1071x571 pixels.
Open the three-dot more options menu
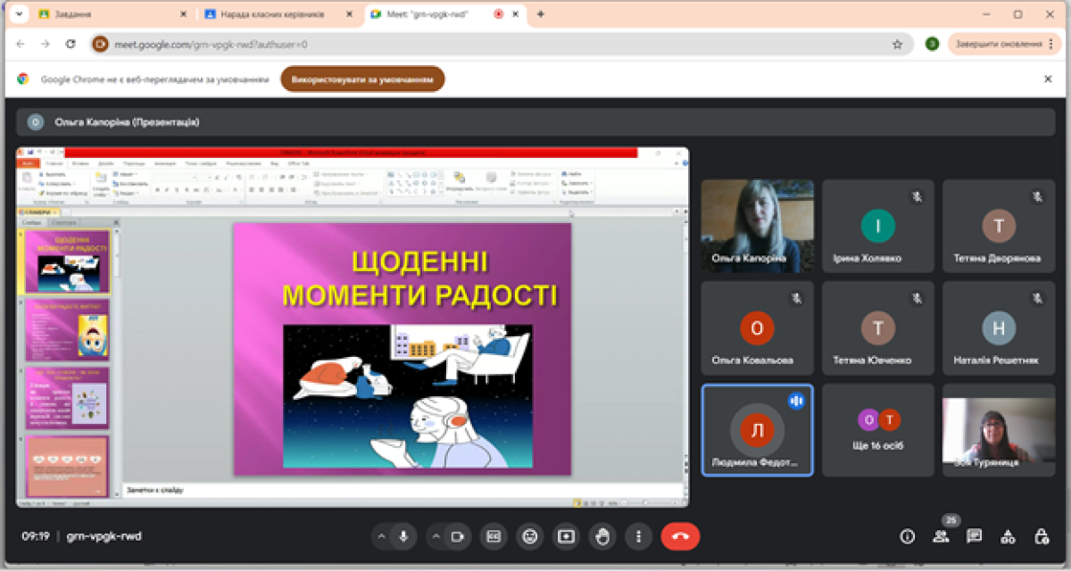coord(638,536)
